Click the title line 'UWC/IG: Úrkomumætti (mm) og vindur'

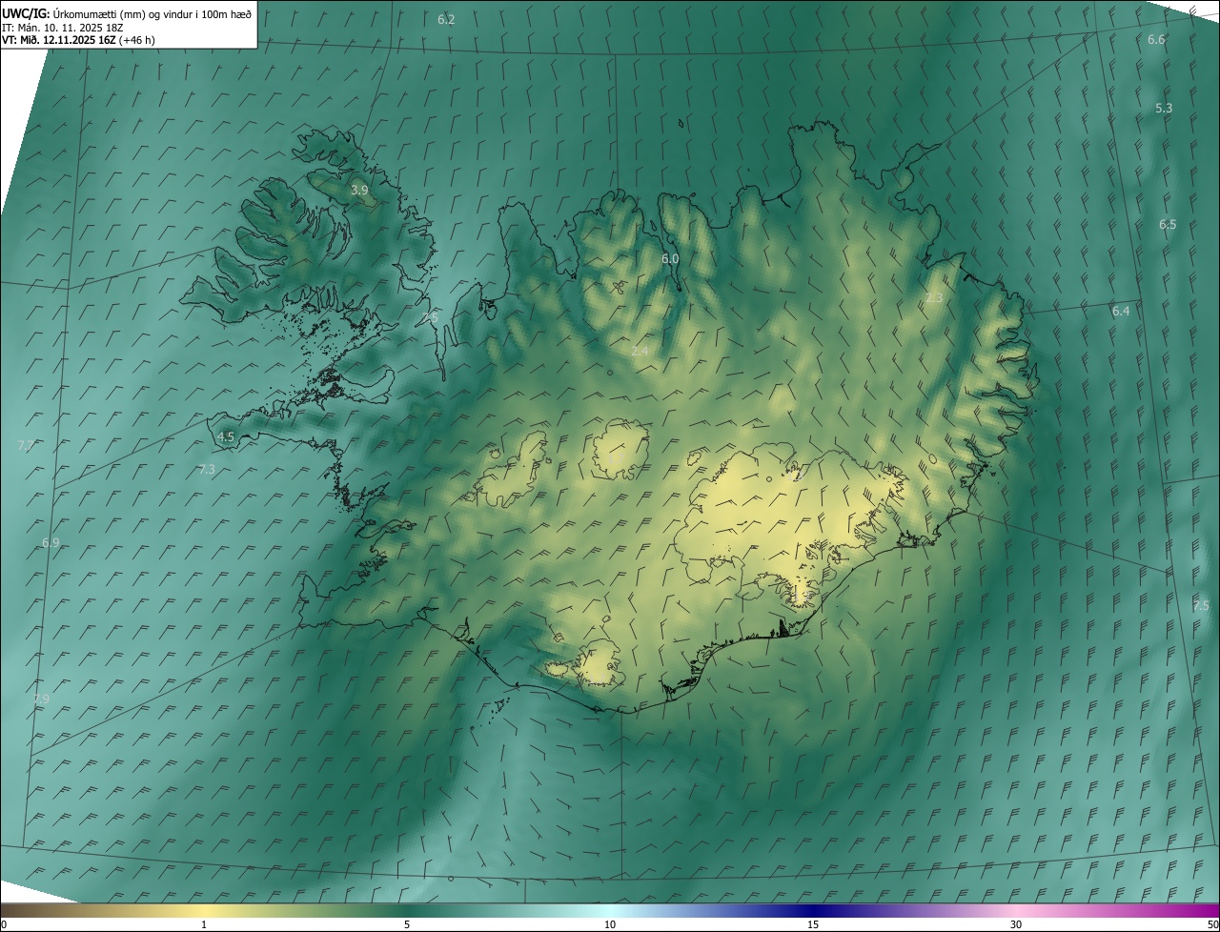tap(128, 14)
